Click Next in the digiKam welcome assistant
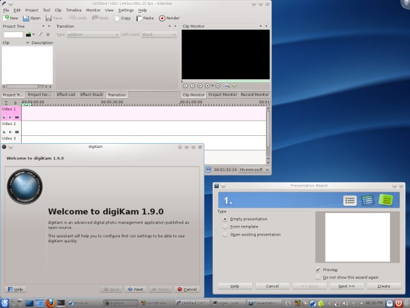 pyautogui.click(x=135, y=289)
